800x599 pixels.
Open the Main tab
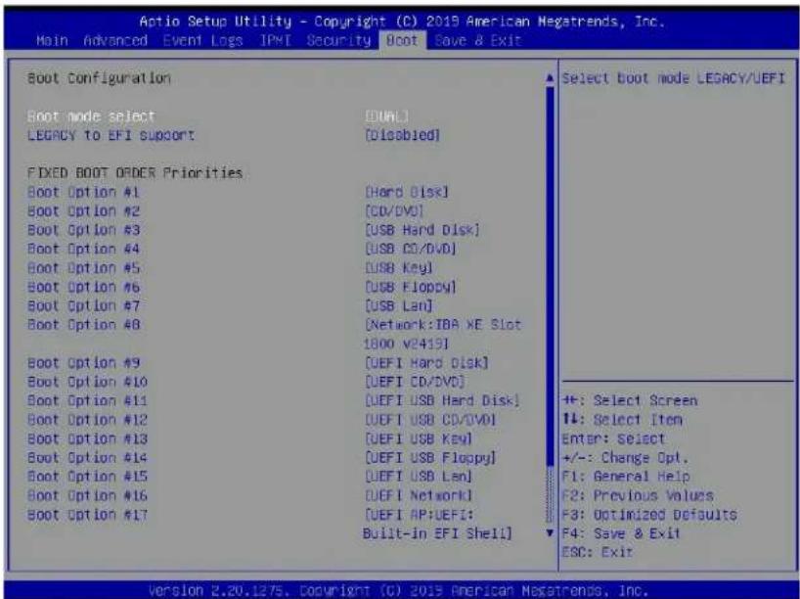53,40
